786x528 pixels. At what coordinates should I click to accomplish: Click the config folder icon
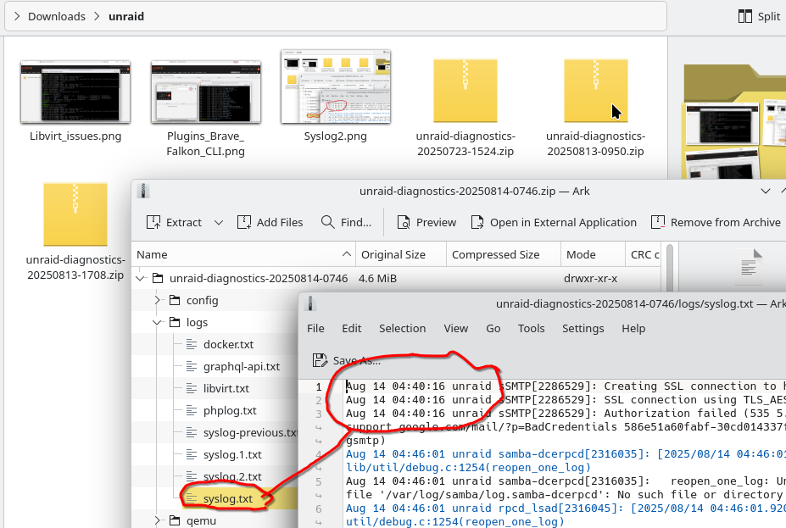(x=175, y=301)
